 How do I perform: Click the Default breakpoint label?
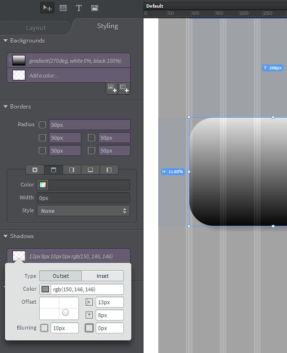tap(155, 6)
